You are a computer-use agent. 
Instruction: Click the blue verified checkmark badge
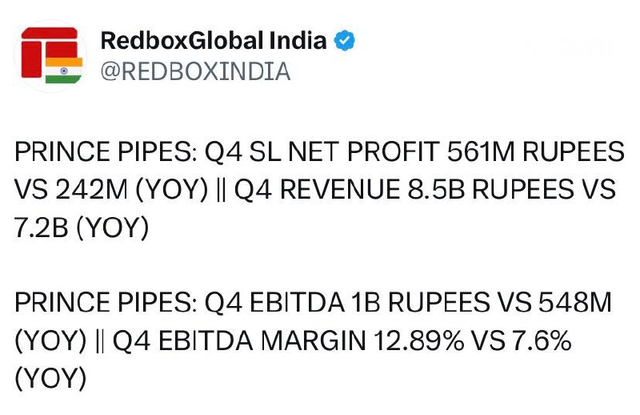pyautogui.click(x=345, y=41)
